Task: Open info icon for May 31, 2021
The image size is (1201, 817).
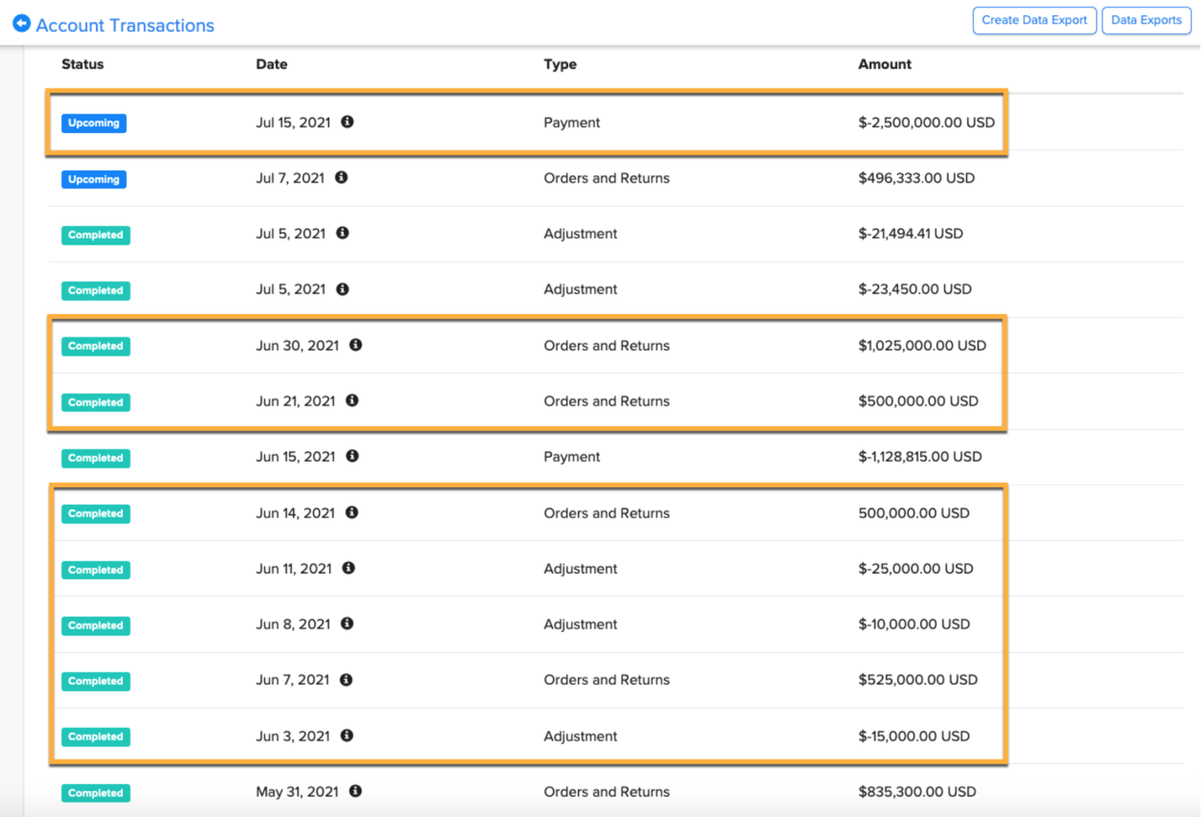Action: click(x=355, y=791)
